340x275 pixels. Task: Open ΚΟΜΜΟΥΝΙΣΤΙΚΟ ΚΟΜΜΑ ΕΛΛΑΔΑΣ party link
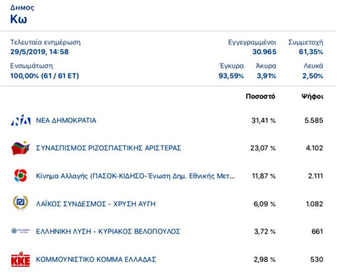click(96, 259)
